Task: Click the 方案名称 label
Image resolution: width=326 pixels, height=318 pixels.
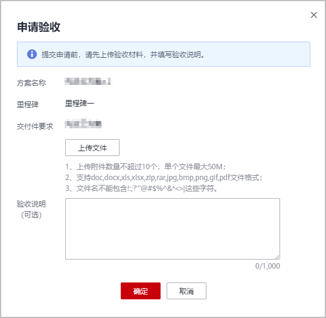Action: click(x=31, y=83)
